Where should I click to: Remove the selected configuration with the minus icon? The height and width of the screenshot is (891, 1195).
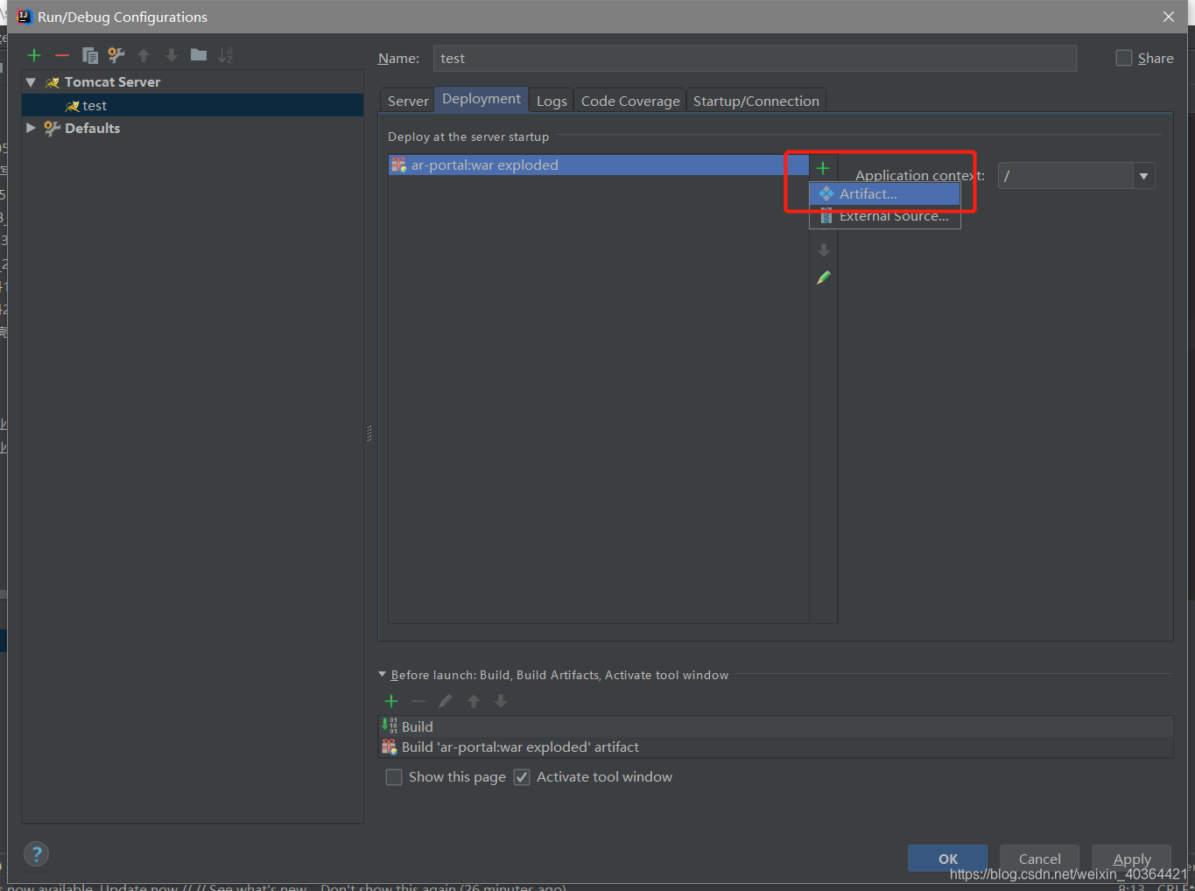pos(62,55)
